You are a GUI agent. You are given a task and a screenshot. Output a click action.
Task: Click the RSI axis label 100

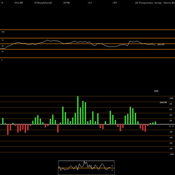click(3, 32)
